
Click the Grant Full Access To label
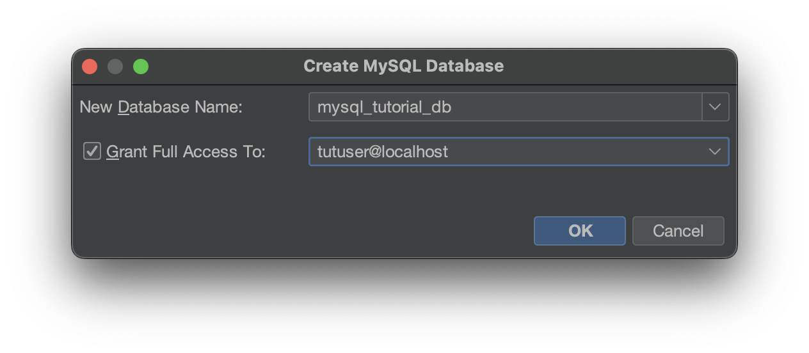pos(186,152)
